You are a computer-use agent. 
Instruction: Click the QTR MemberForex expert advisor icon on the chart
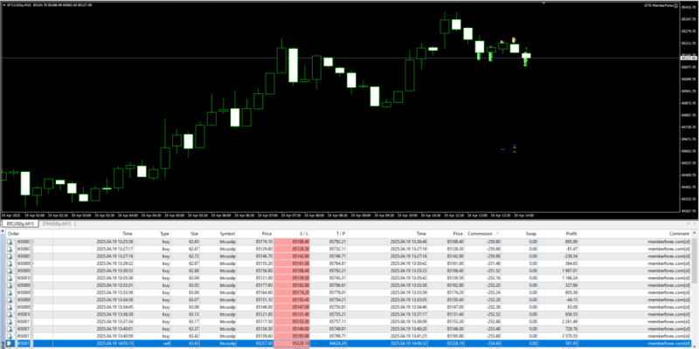tap(676, 5)
